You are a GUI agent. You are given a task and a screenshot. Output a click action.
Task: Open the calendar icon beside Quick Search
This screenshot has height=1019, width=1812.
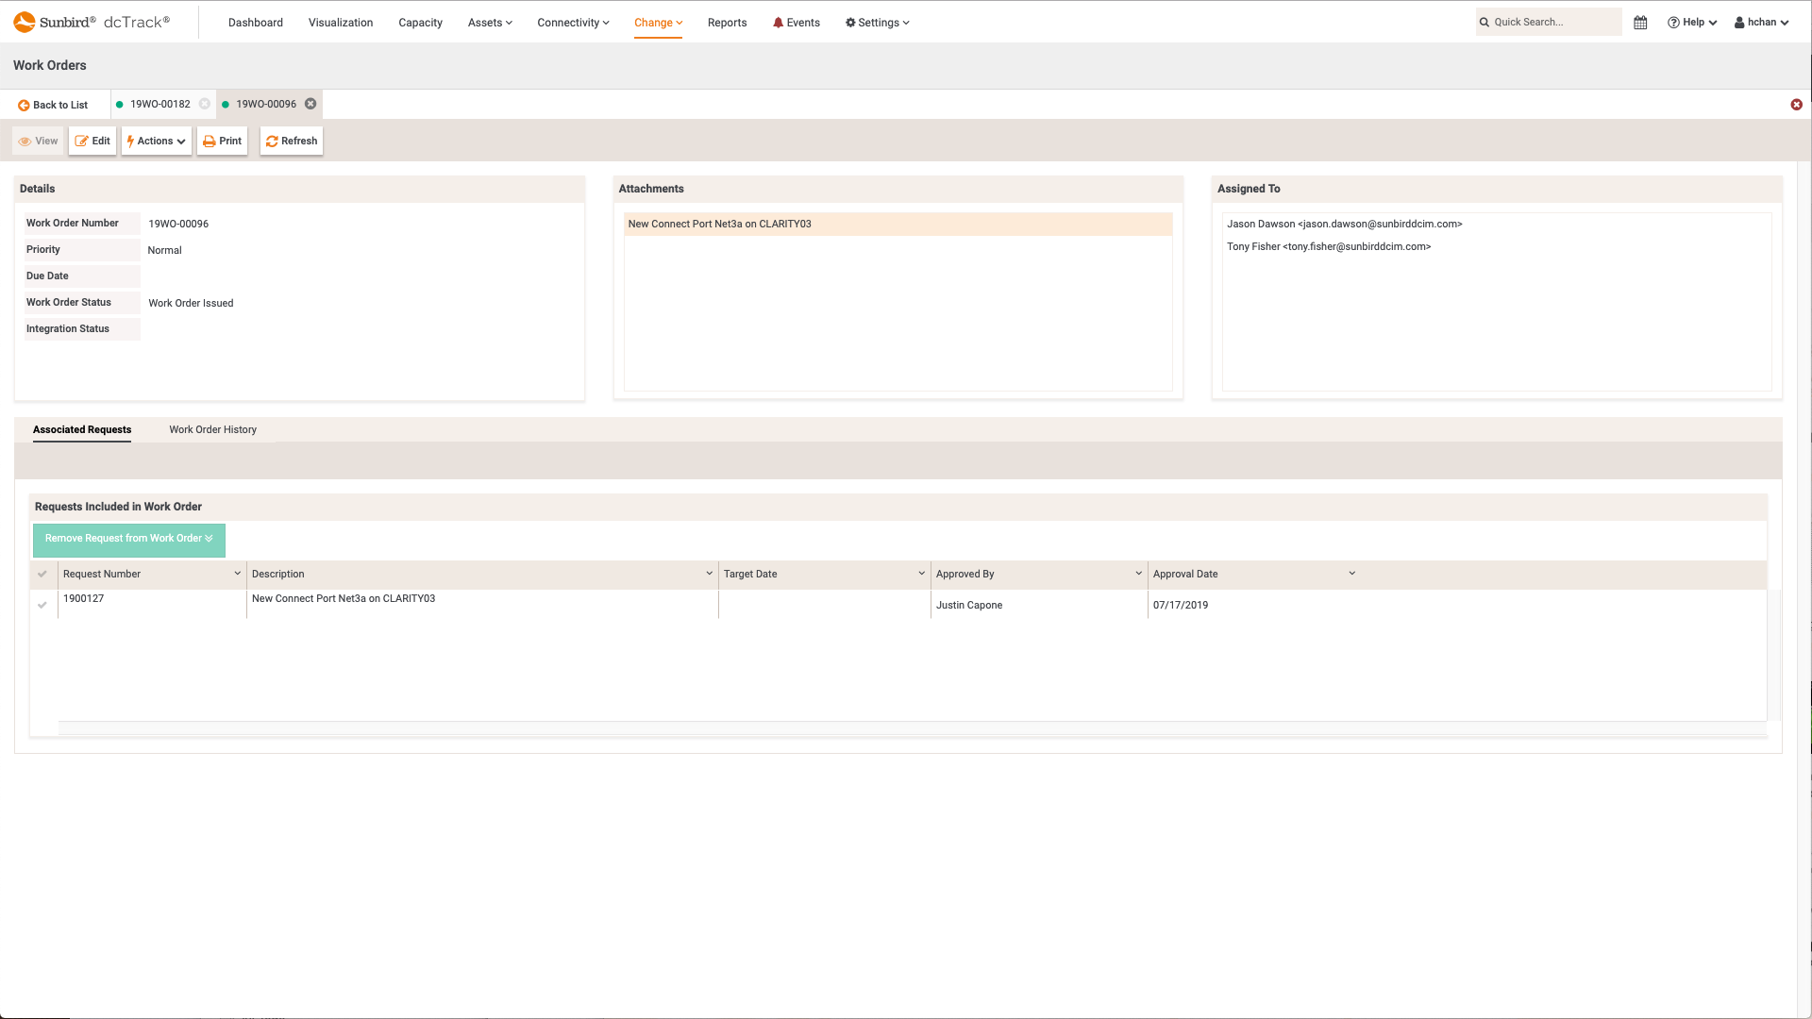click(x=1640, y=22)
